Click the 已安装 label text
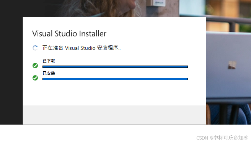Viewport: 251px width, 143px height. click(x=49, y=73)
